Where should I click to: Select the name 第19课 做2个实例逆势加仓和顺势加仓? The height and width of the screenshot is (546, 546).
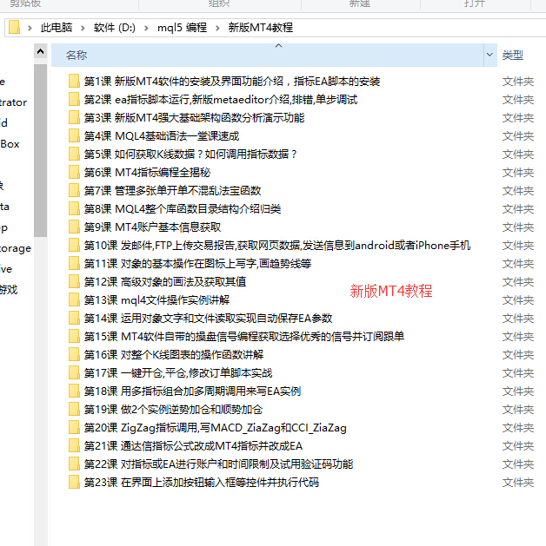click(x=173, y=409)
